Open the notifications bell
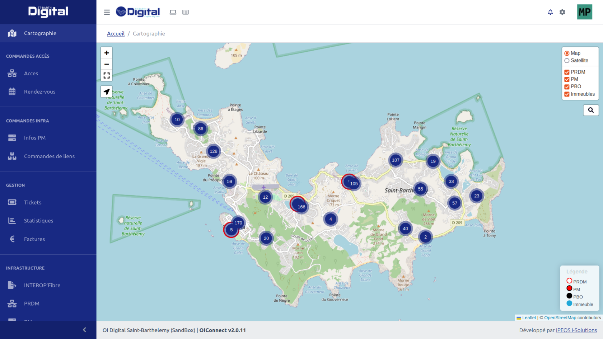Screen dimensions: 603x339 click(550, 12)
